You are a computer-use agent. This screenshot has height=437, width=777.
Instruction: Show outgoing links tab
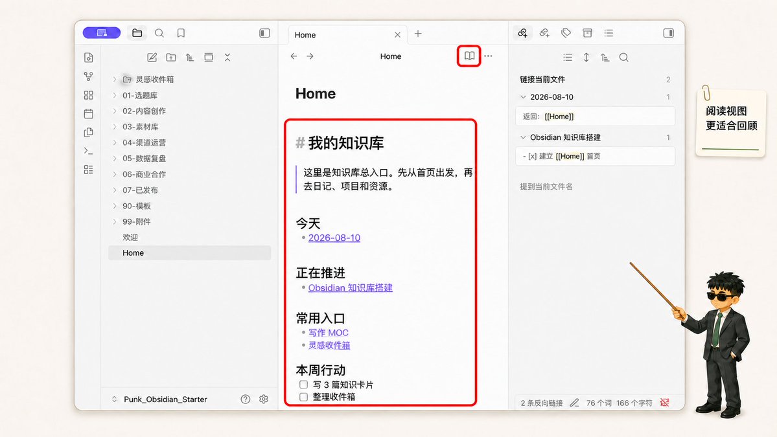[x=544, y=33]
